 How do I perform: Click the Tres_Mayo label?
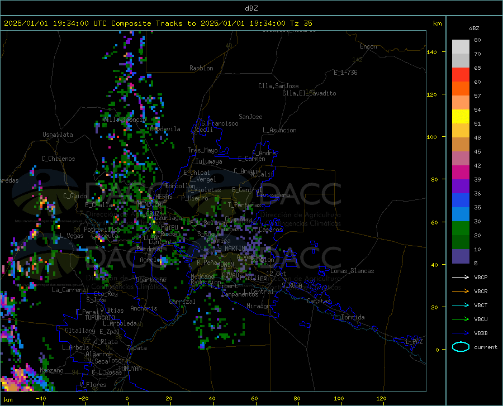pyautogui.click(x=202, y=150)
